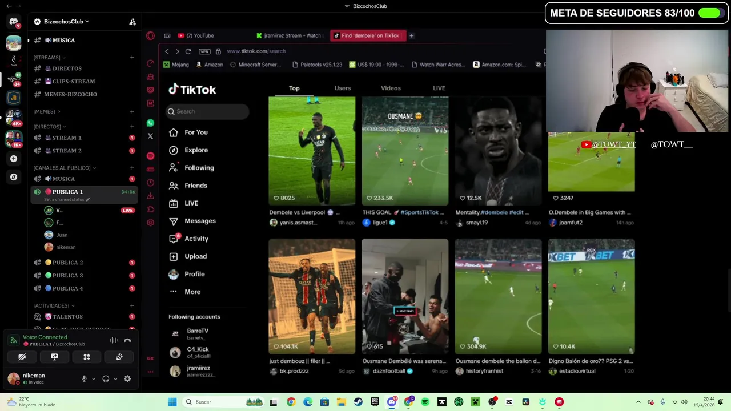
Task: Switch to TikTok Videos tab
Action: tap(391, 88)
